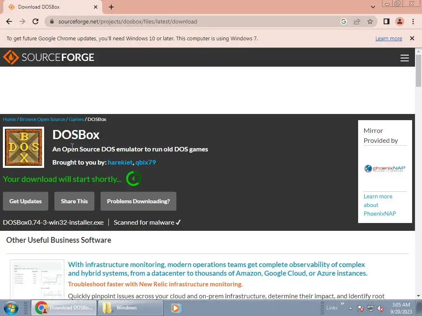Screen dimensions: 422x316
Task: Click the Get Updates button
Action: click(x=26, y=201)
